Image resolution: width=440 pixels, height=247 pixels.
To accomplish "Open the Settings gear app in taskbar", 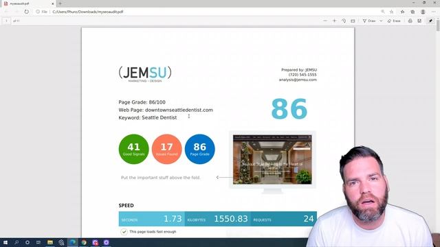I will pos(61,242).
